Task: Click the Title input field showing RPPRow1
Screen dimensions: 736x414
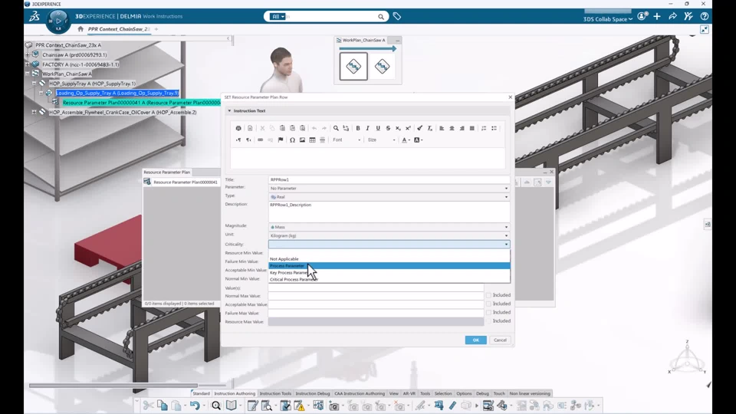Action: click(389, 179)
